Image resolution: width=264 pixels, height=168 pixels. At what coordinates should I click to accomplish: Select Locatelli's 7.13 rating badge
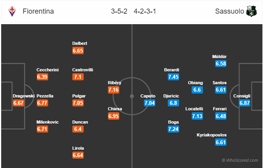(x=197, y=116)
